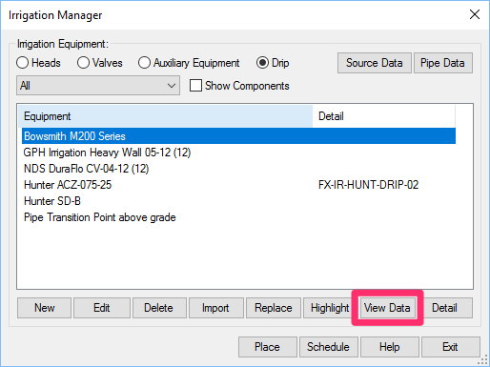Click the New button

[x=45, y=308]
